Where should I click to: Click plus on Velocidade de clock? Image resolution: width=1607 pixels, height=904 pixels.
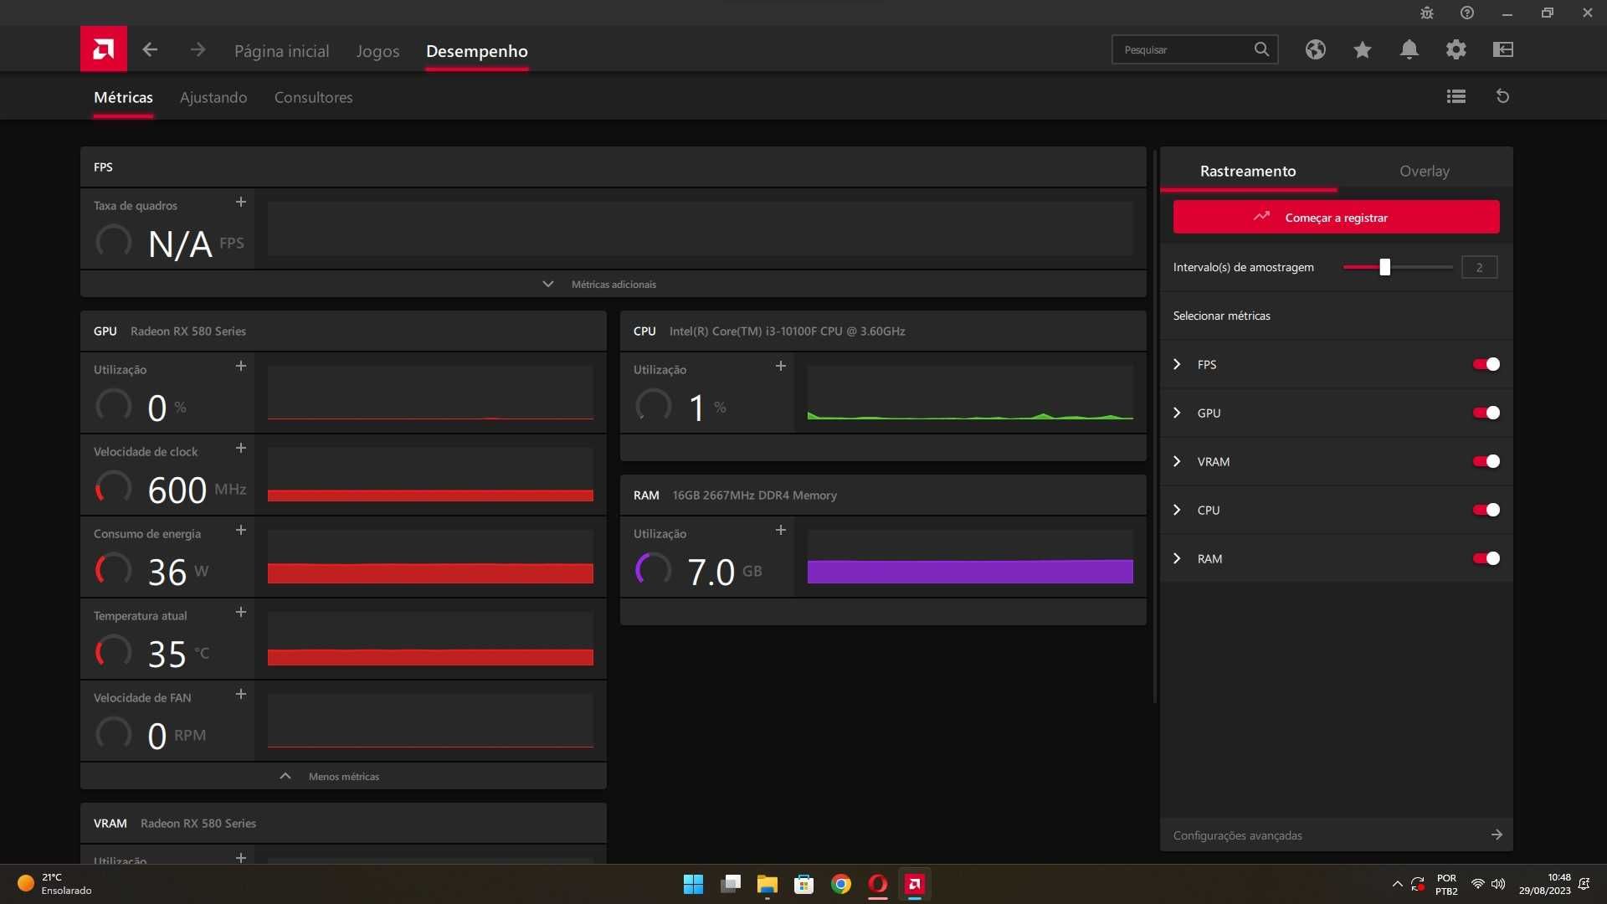coord(241,448)
